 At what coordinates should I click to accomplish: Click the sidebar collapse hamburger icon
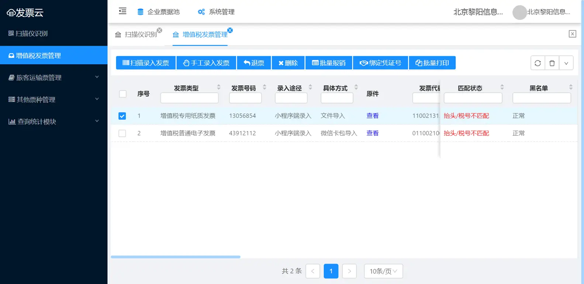(122, 11)
